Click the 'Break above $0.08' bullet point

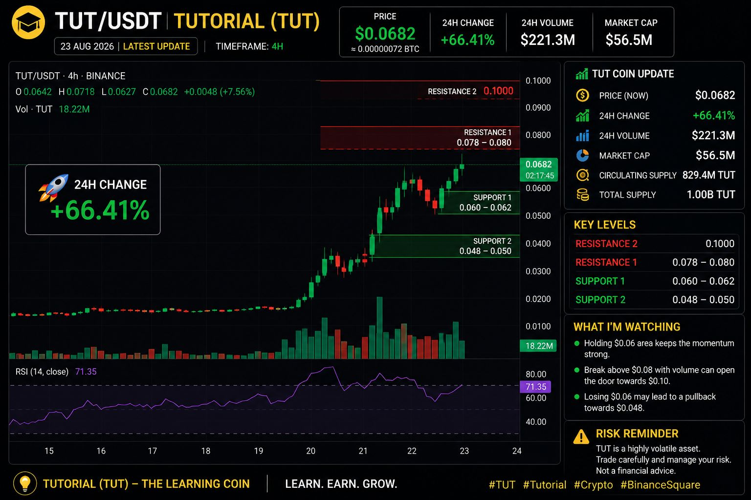(x=654, y=375)
